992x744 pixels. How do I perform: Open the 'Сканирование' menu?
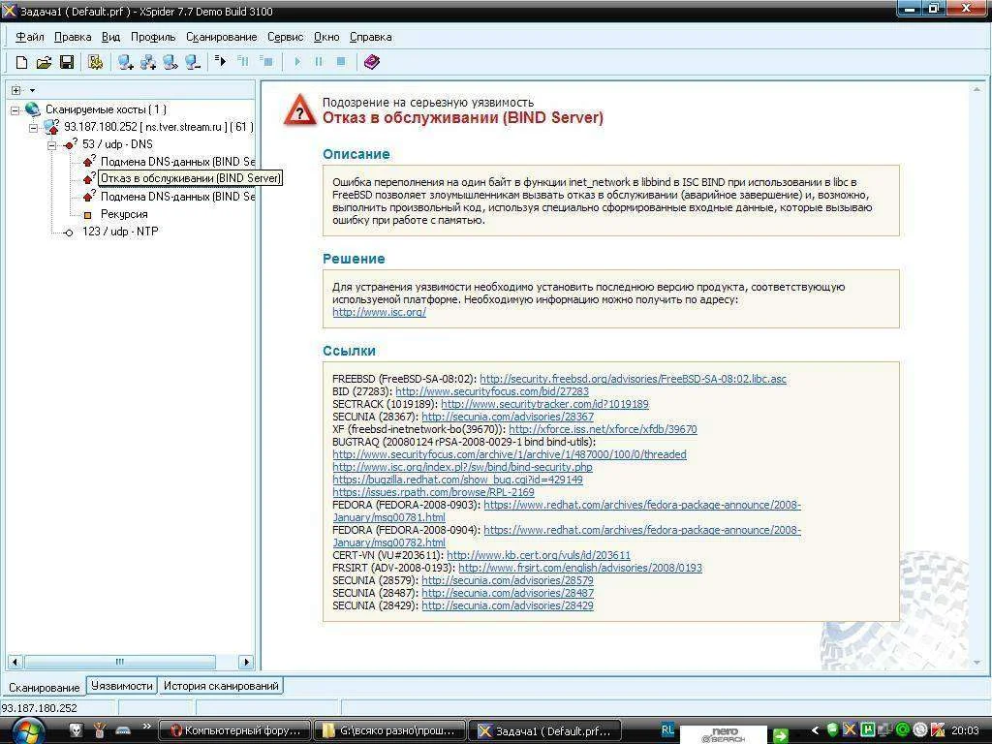tap(221, 37)
